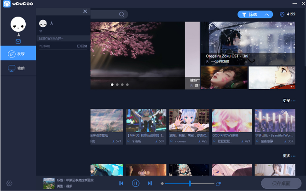This screenshot has width=306, height=191.
Task: Adjust the volume slider handle
Action: 190,183
